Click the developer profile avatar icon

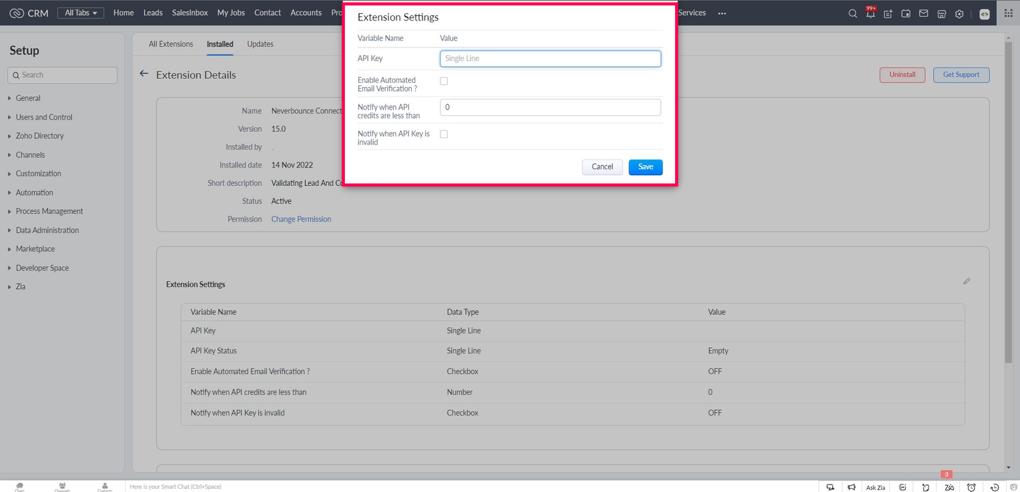coord(984,14)
